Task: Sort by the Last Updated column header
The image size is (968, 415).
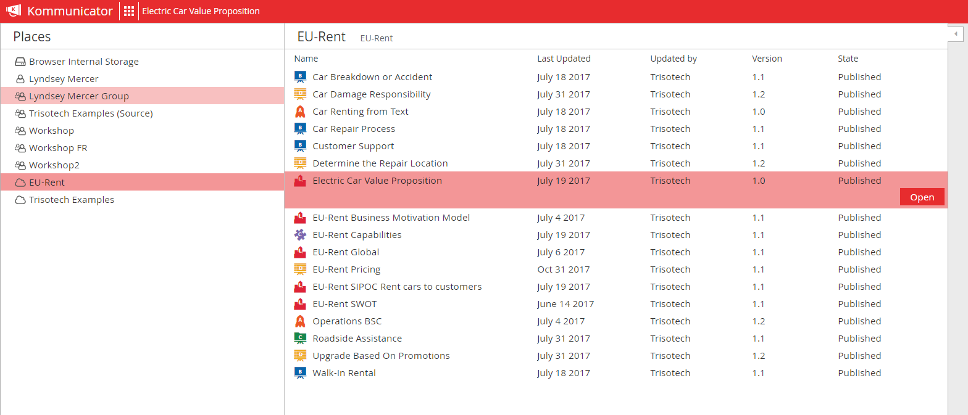Action: click(x=564, y=59)
